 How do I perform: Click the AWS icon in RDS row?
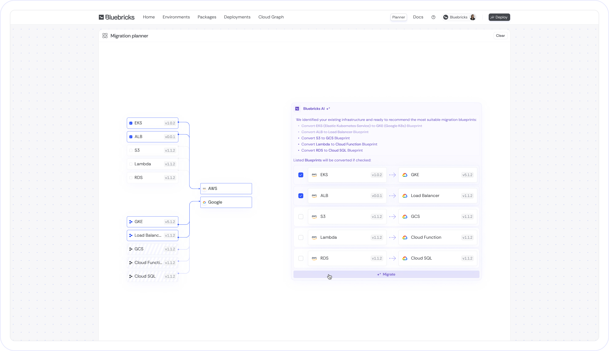[x=314, y=258]
